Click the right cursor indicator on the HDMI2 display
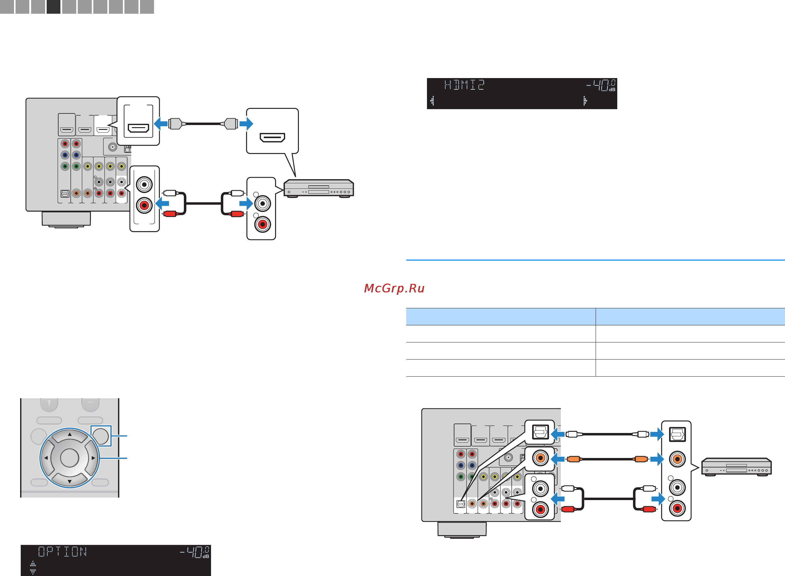Image resolution: width=785 pixels, height=576 pixels. [x=585, y=101]
